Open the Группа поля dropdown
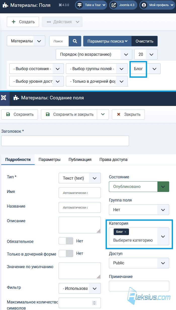176x310 pixels. point(139,210)
